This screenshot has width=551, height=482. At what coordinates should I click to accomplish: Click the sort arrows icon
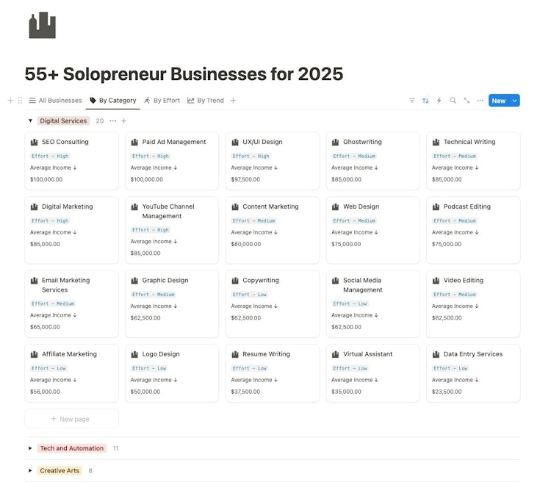425,101
